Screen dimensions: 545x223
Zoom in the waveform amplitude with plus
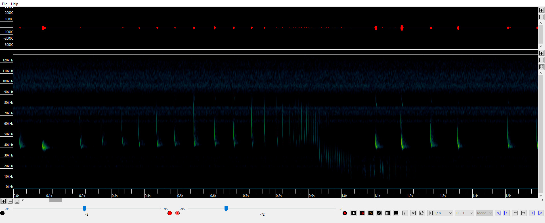pyautogui.click(x=541, y=10)
